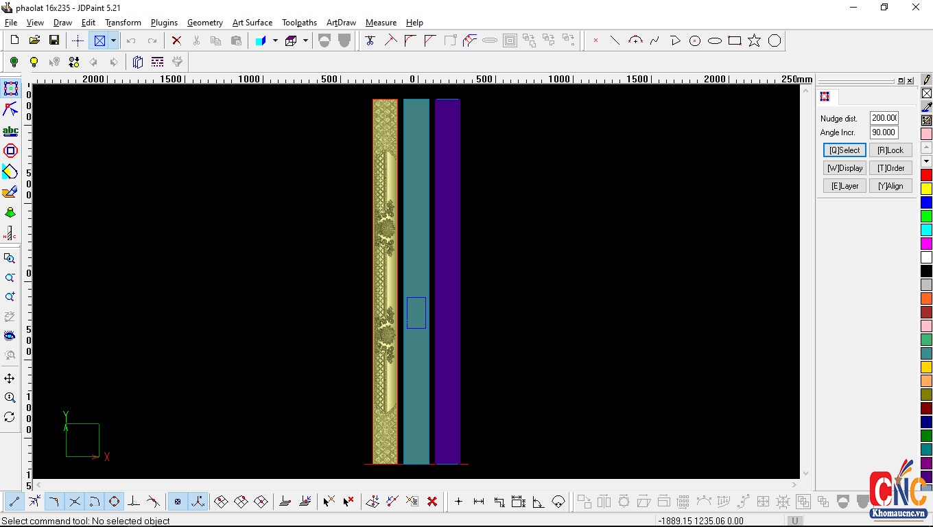
Task: Expand the dropdown beside the 3D view cube icon
Action: click(x=305, y=40)
